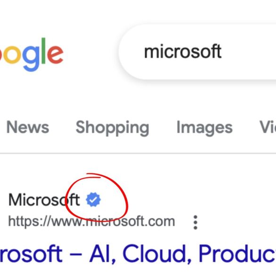Filter results by Shopping
This screenshot has width=276, height=276.
pos(112,128)
